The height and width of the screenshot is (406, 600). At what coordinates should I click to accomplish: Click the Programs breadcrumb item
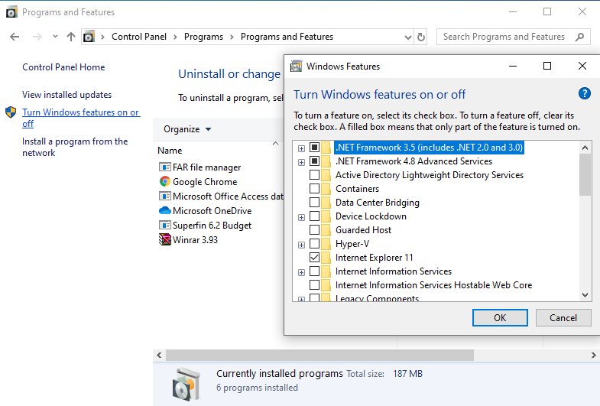click(x=203, y=37)
